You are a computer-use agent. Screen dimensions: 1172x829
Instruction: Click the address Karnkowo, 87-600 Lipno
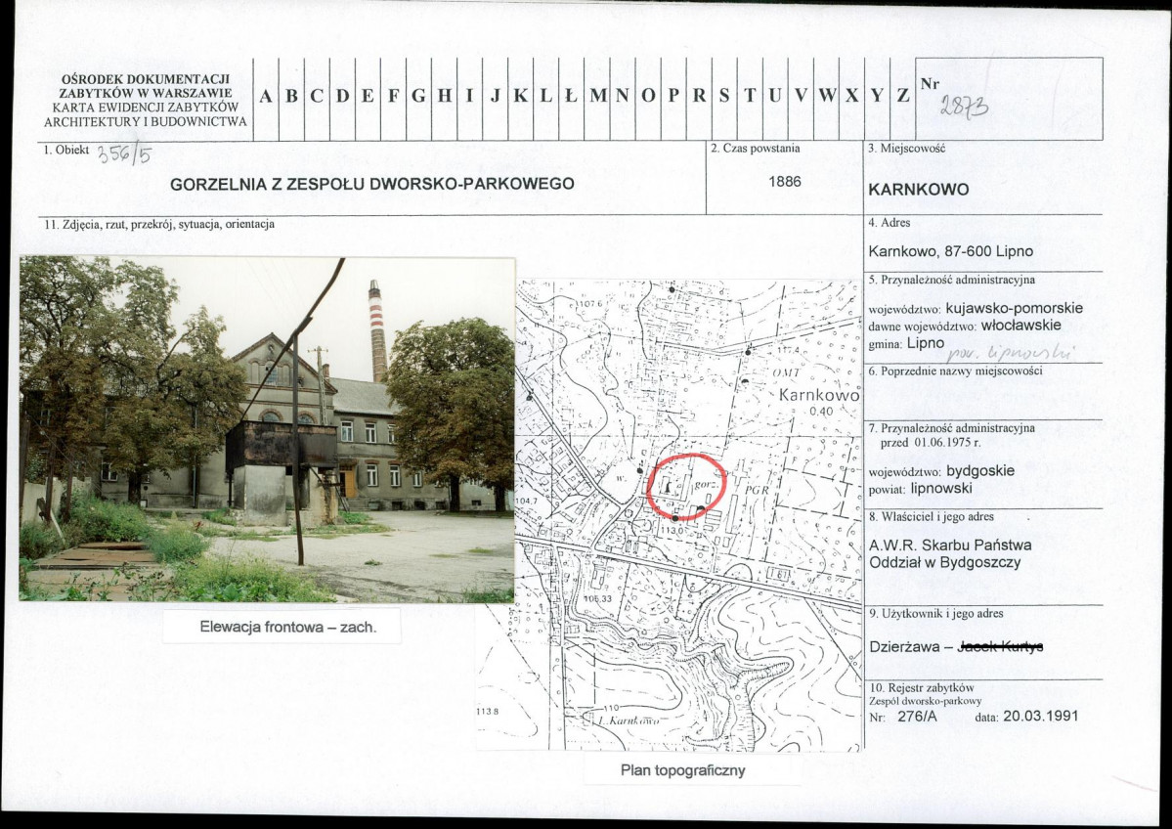951,252
